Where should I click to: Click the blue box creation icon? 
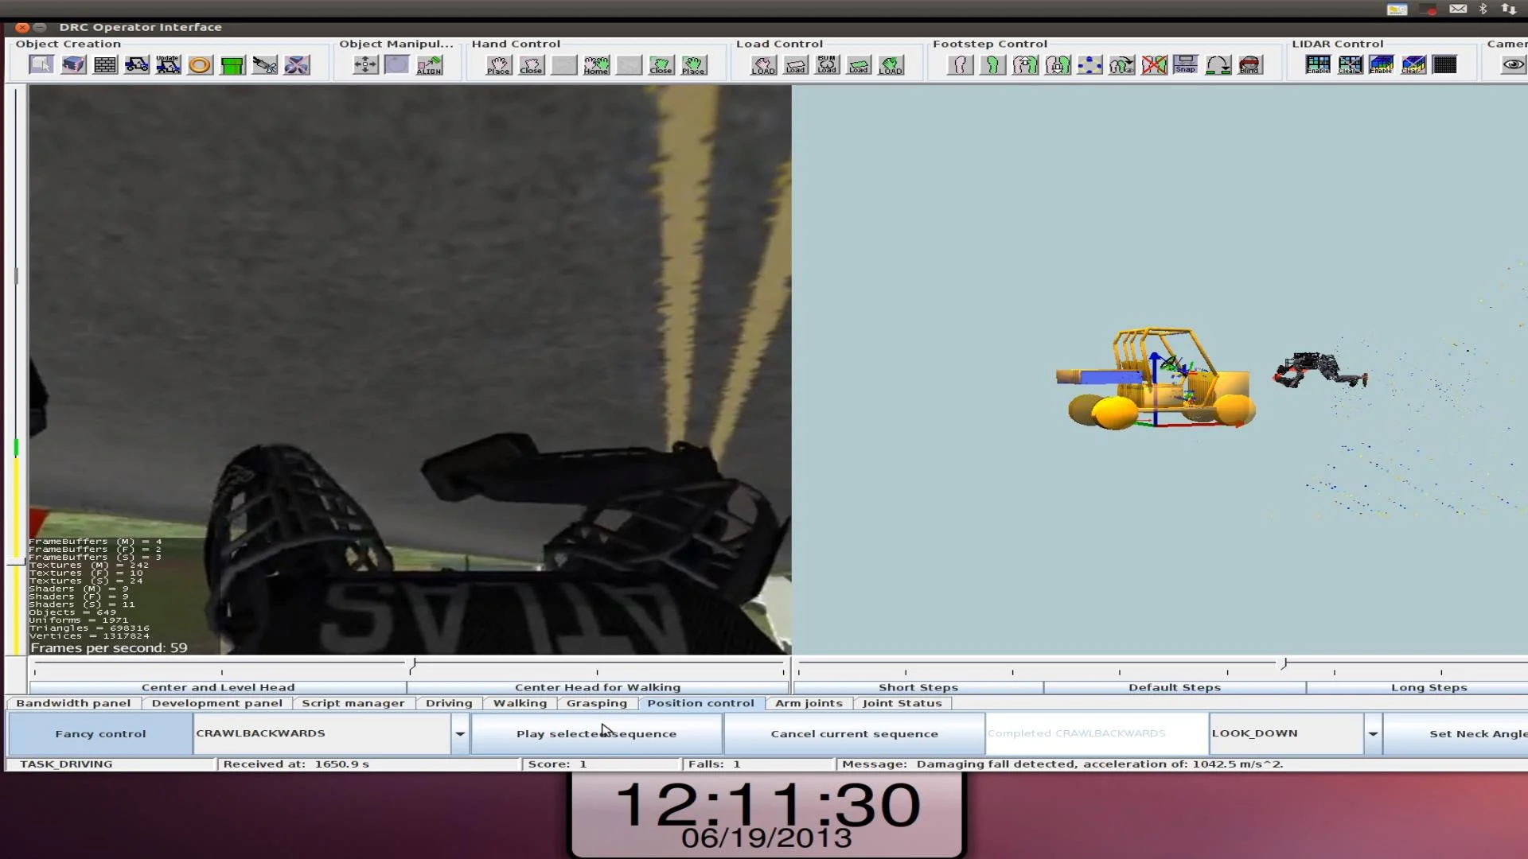(73, 64)
